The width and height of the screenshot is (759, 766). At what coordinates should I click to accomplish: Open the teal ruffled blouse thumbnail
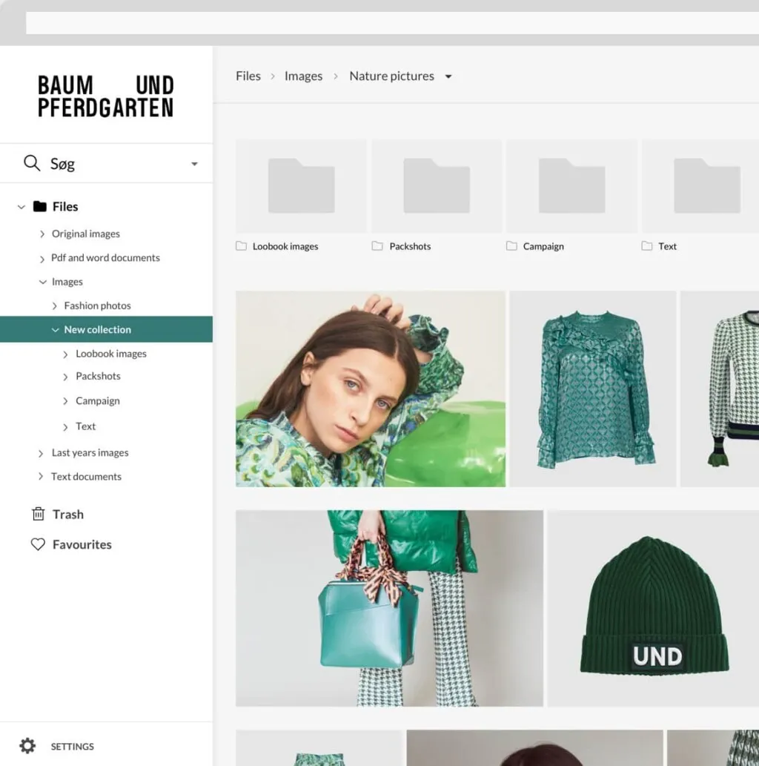[x=592, y=389]
